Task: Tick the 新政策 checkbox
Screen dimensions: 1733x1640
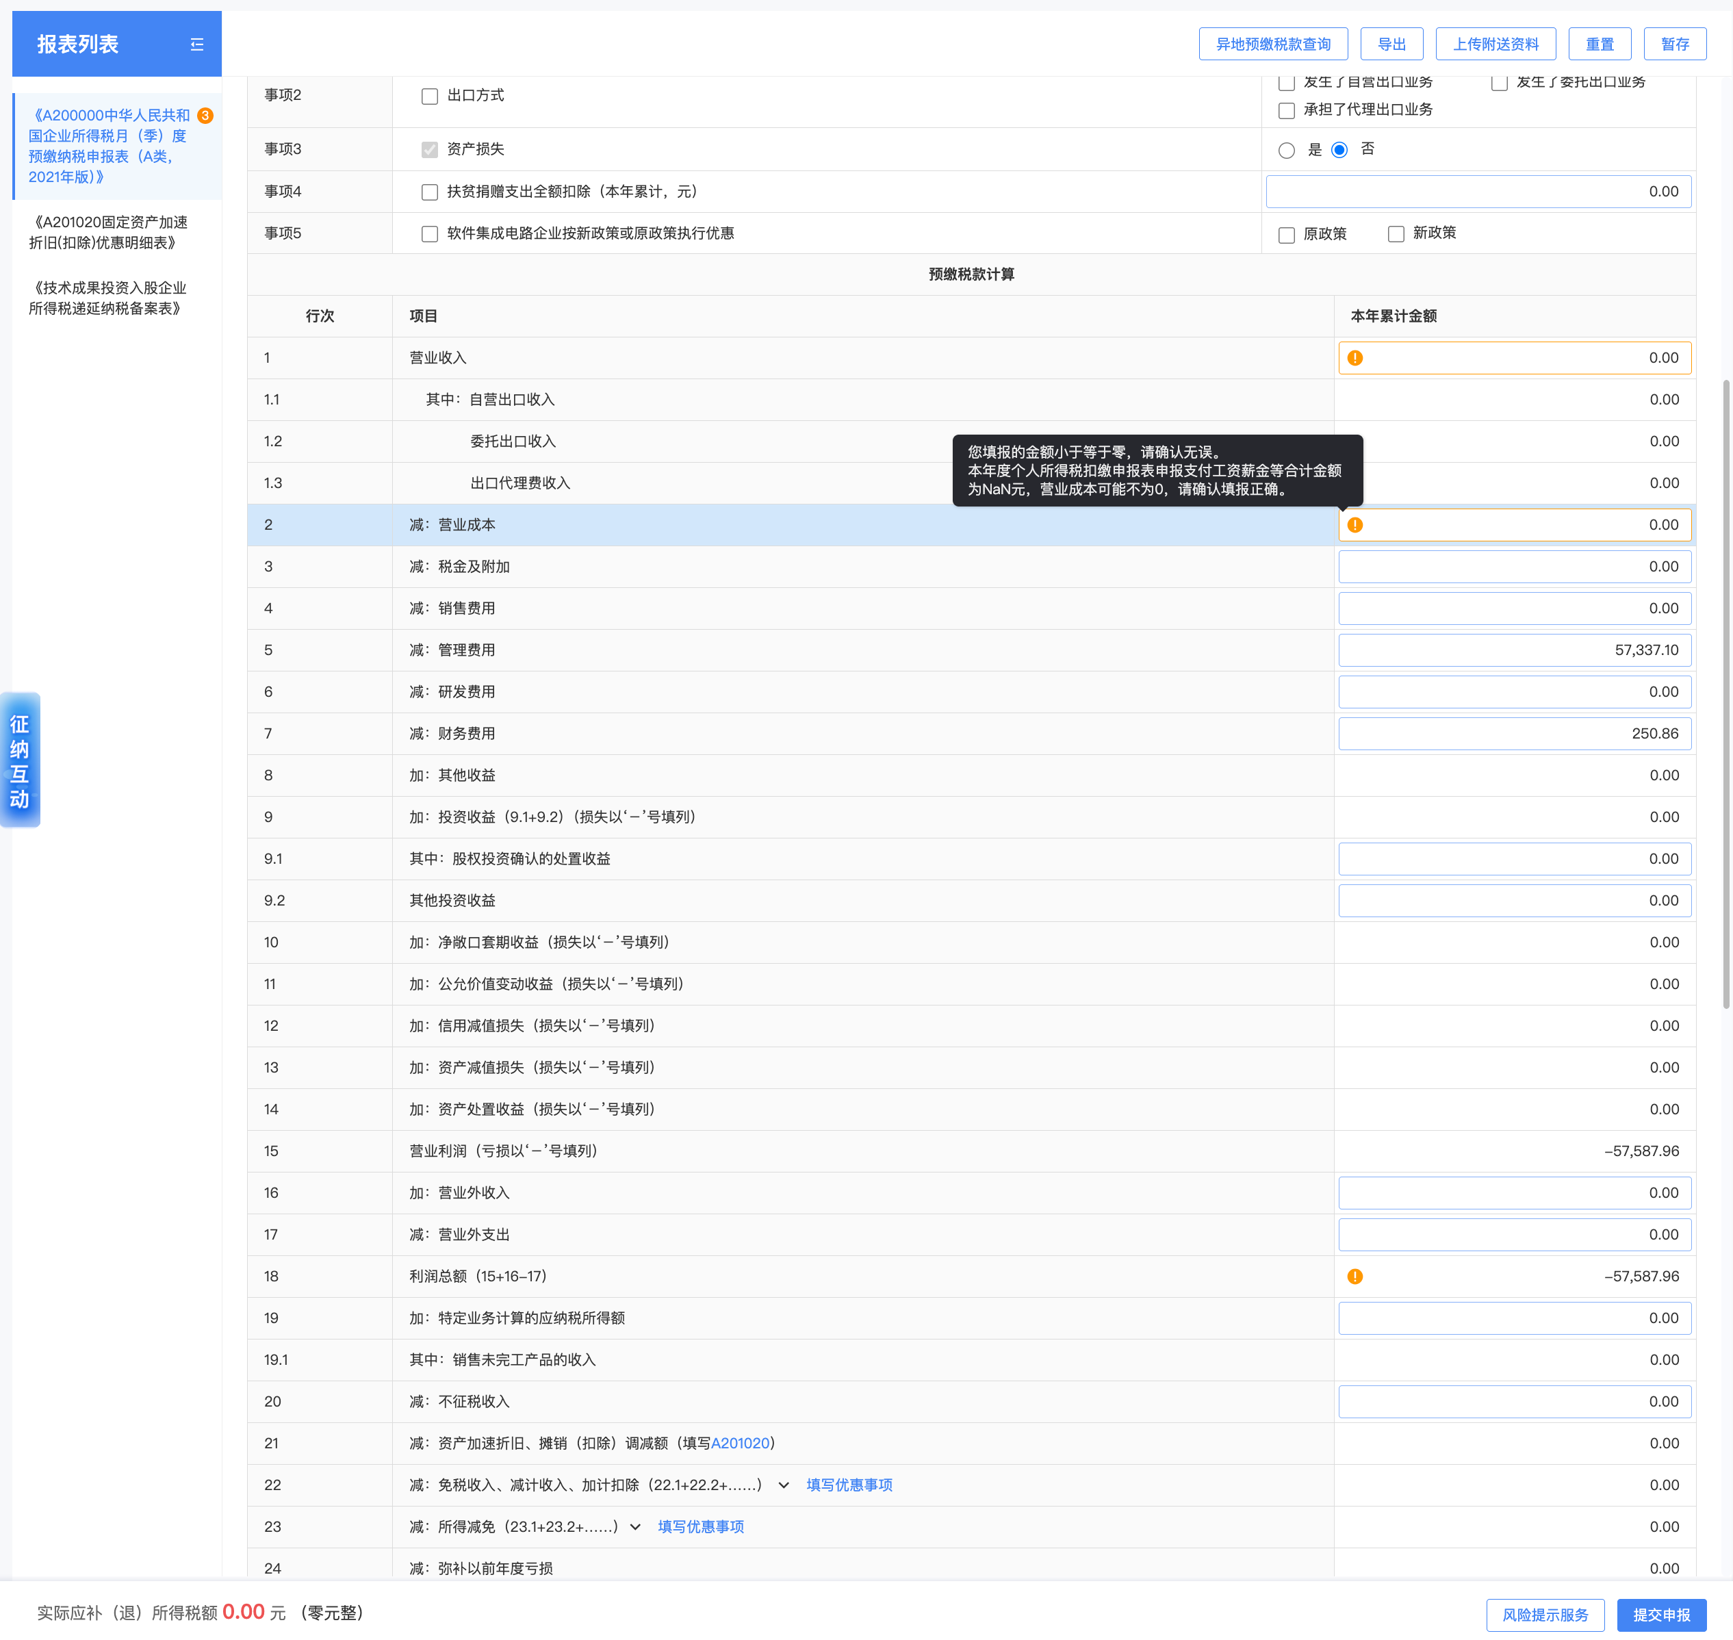Action: tap(1396, 234)
